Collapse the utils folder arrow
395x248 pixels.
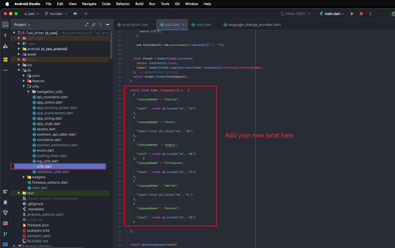click(x=24, y=86)
